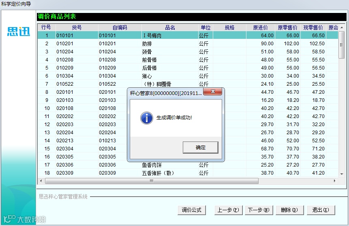Click row number 16 cell

click(47, 157)
